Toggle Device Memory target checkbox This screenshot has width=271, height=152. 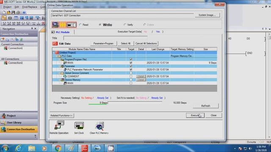pyautogui.click(x=131, y=80)
